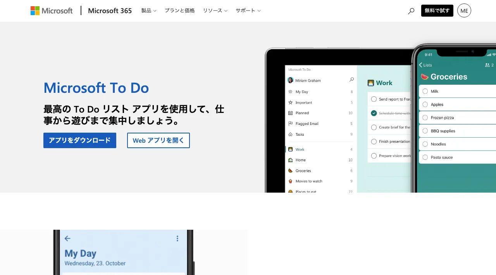Check off Milk in Groceries
496x275 pixels.
tap(425, 91)
